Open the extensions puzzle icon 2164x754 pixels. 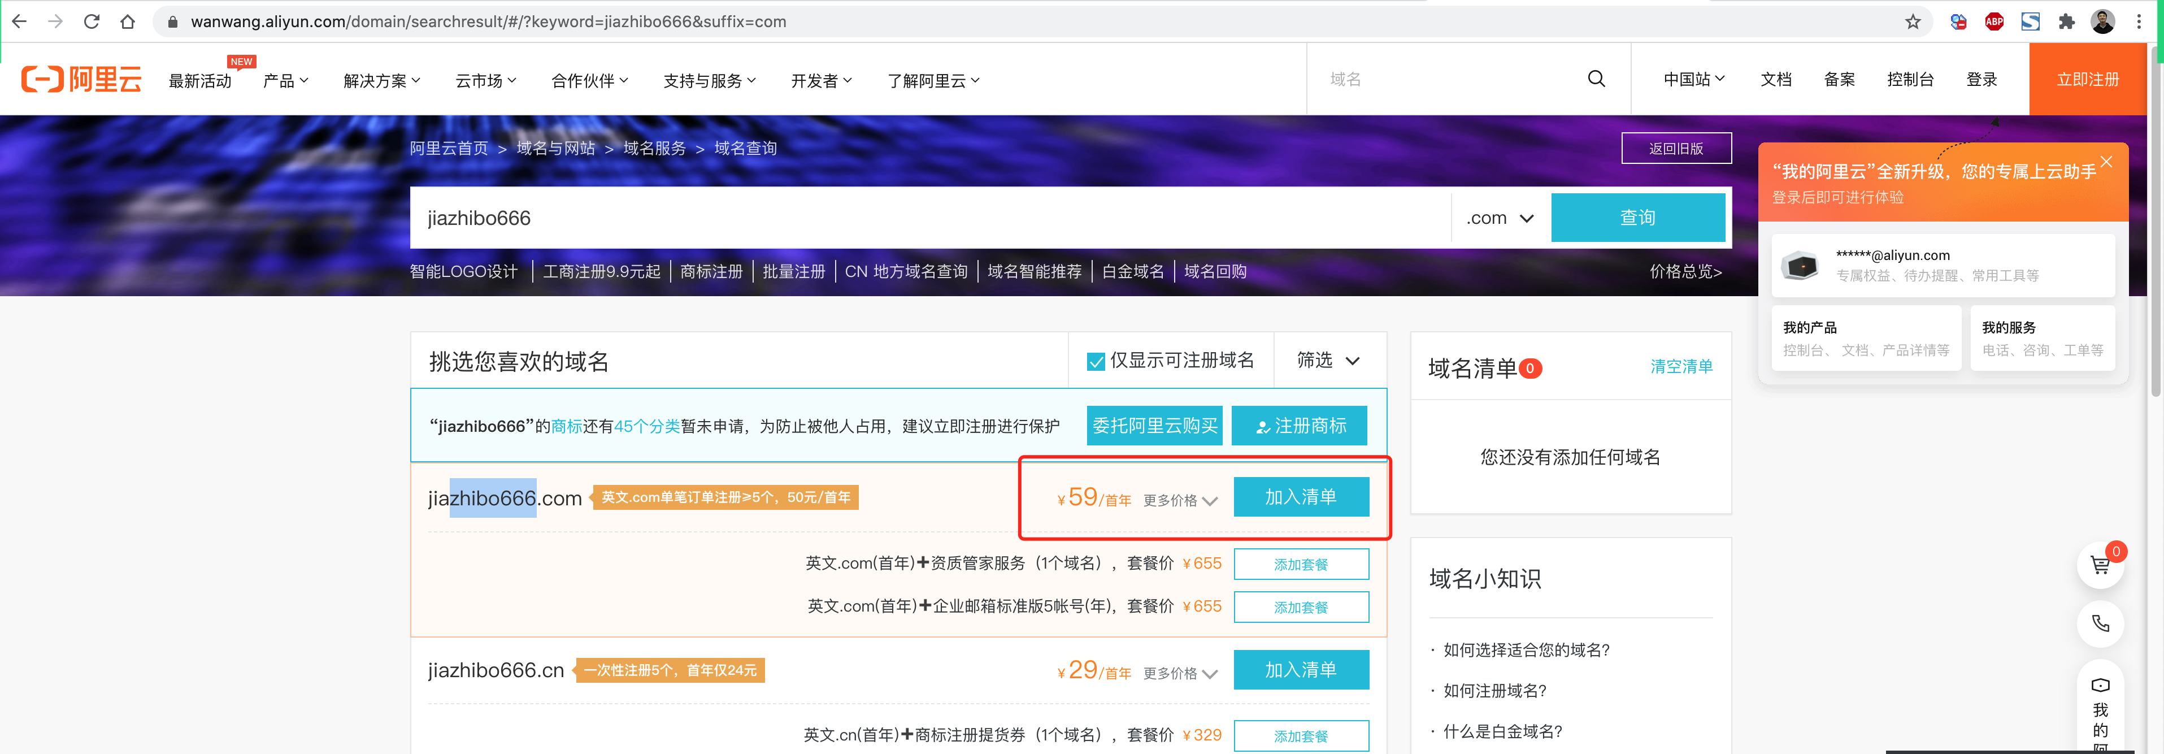(2067, 22)
